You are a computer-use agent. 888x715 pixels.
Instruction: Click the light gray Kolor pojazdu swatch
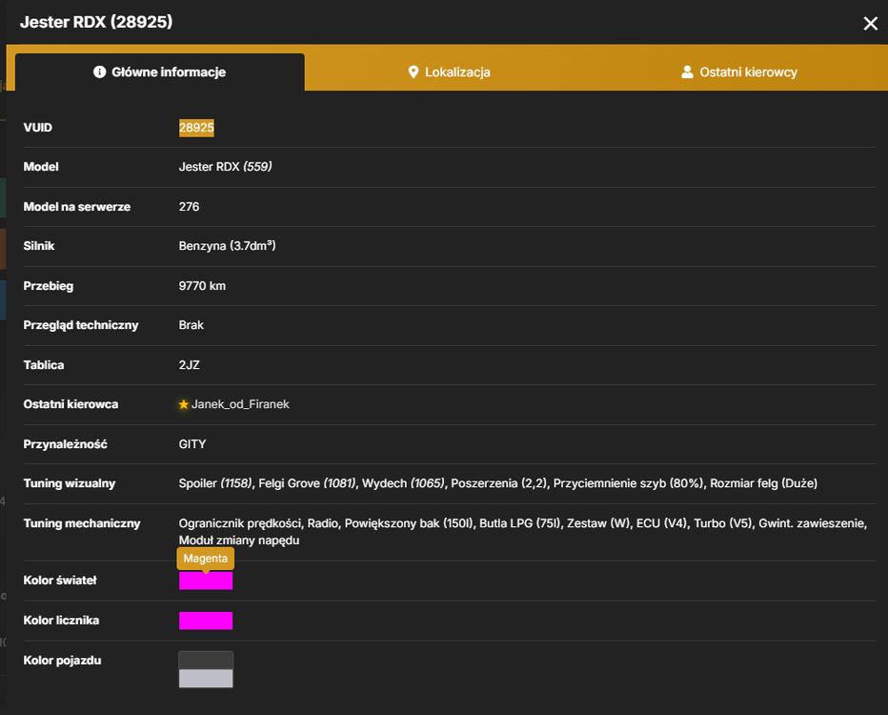tap(206, 678)
